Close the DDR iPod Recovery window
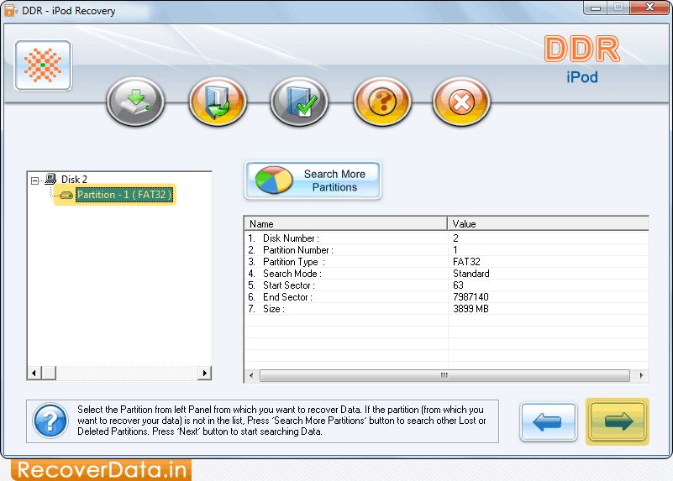This screenshot has height=481, width=673. [649, 8]
